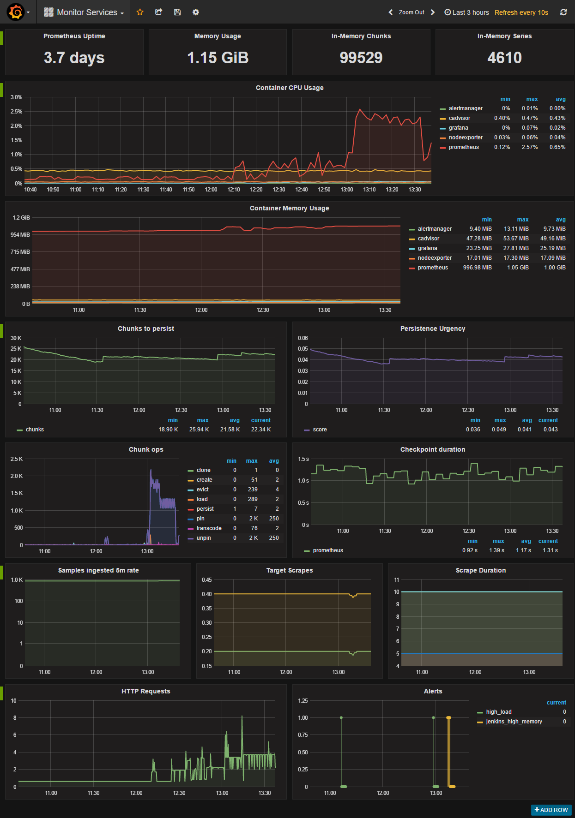Open Checkpoint duration panel title menu
The width and height of the screenshot is (575, 818).
(433, 449)
